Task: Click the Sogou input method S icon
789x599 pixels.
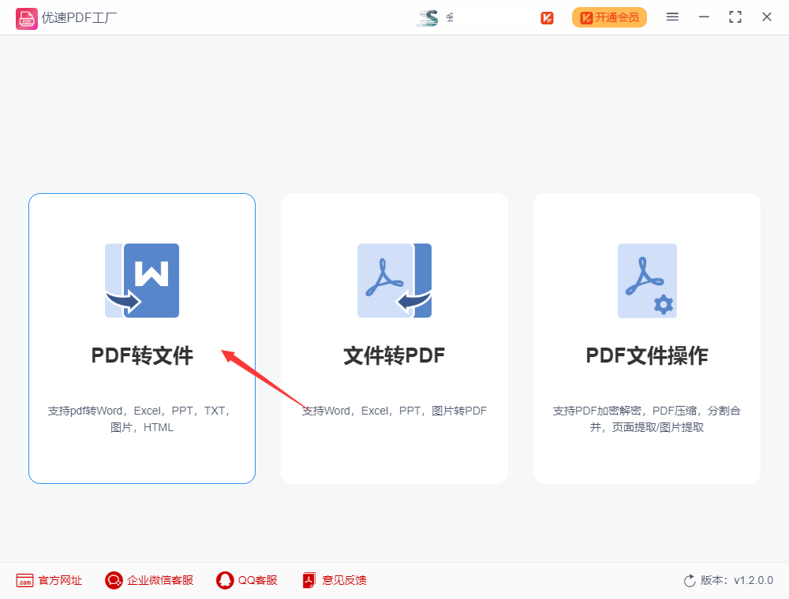Action: [427, 18]
